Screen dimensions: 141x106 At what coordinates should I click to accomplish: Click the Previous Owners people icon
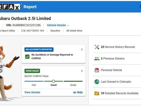click(97, 59)
